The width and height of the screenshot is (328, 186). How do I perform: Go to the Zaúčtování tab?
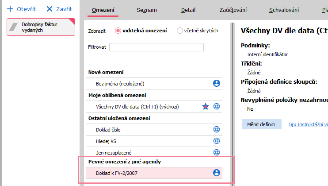point(233,10)
